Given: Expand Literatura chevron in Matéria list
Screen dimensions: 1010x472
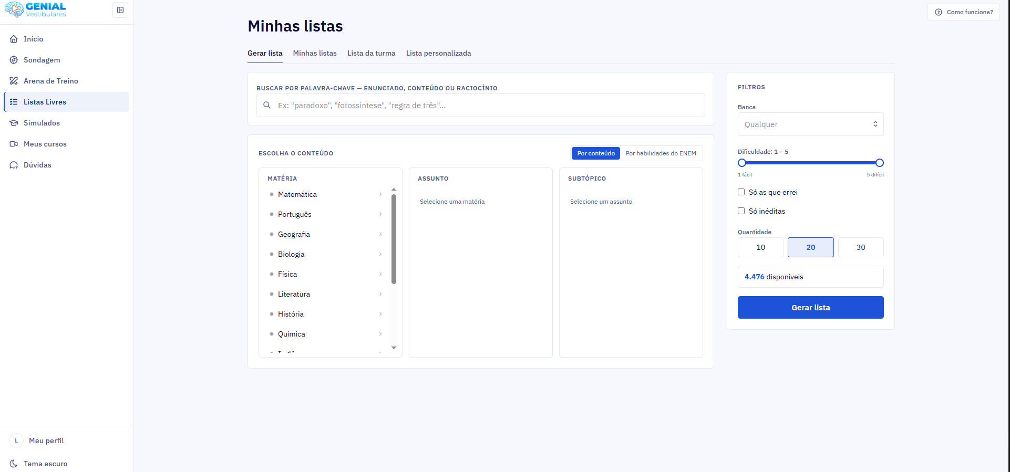Looking at the screenshot, I should (380, 294).
